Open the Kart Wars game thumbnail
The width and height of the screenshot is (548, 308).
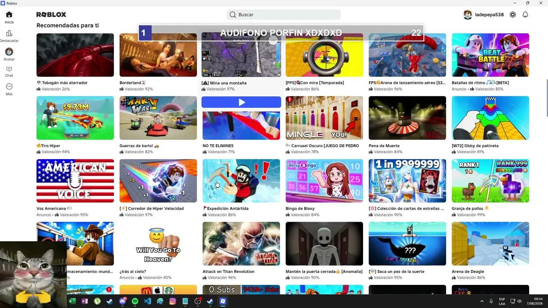(x=158, y=118)
